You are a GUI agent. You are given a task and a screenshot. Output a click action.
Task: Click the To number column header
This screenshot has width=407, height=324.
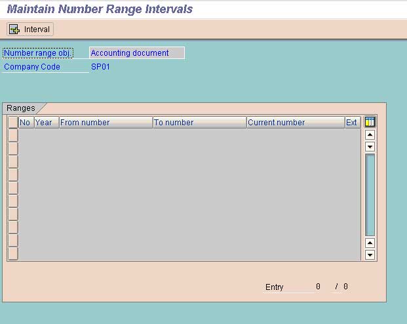pos(199,122)
